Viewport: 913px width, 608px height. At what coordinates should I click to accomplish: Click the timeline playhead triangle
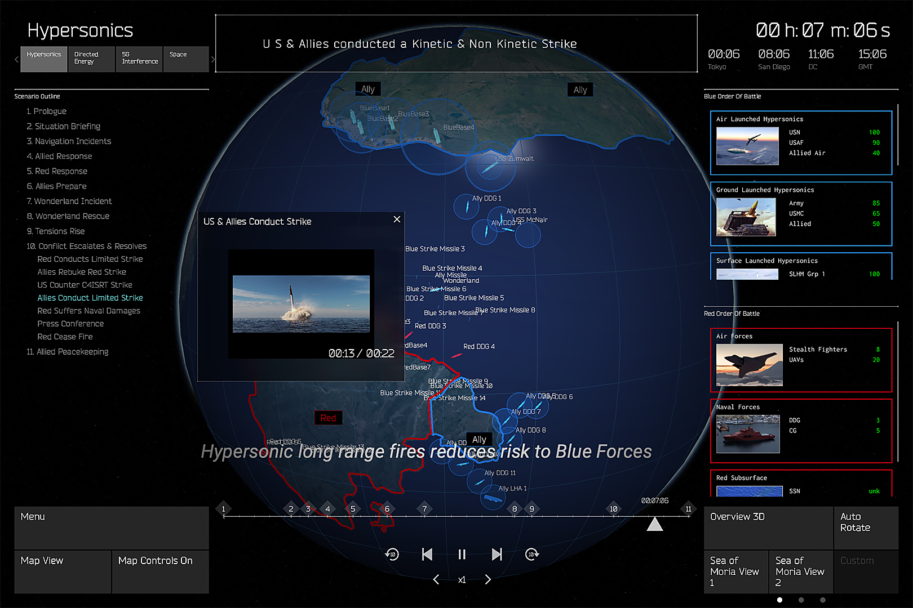[x=654, y=525]
